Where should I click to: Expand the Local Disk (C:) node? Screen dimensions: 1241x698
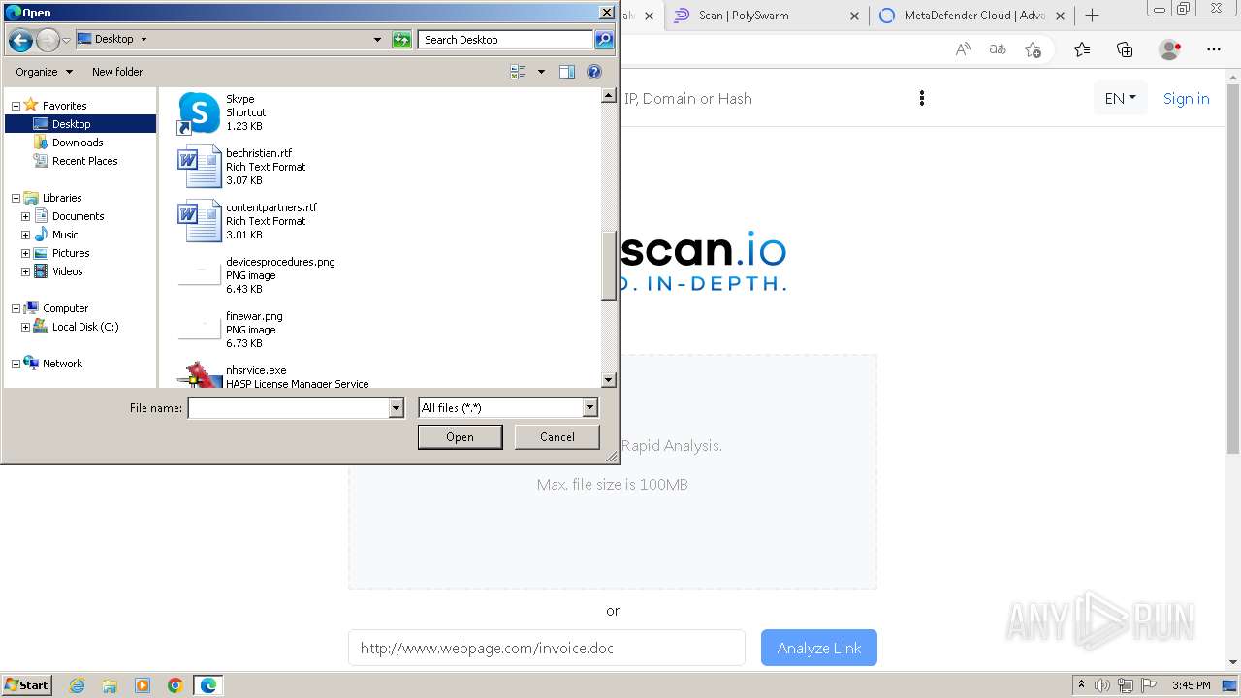coord(25,327)
